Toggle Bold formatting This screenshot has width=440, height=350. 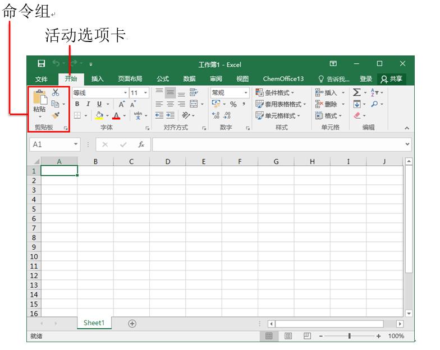coord(77,104)
